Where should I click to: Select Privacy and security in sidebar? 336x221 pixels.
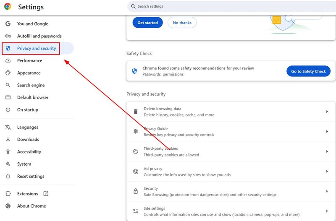tap(37, 48)
